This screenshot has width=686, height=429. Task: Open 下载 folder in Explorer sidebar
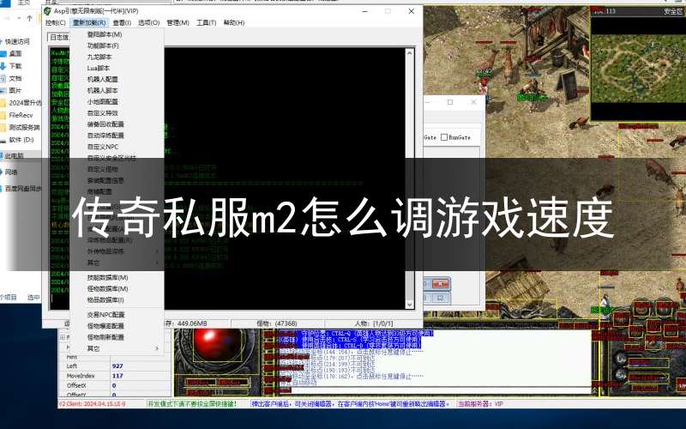coord(15,66)
